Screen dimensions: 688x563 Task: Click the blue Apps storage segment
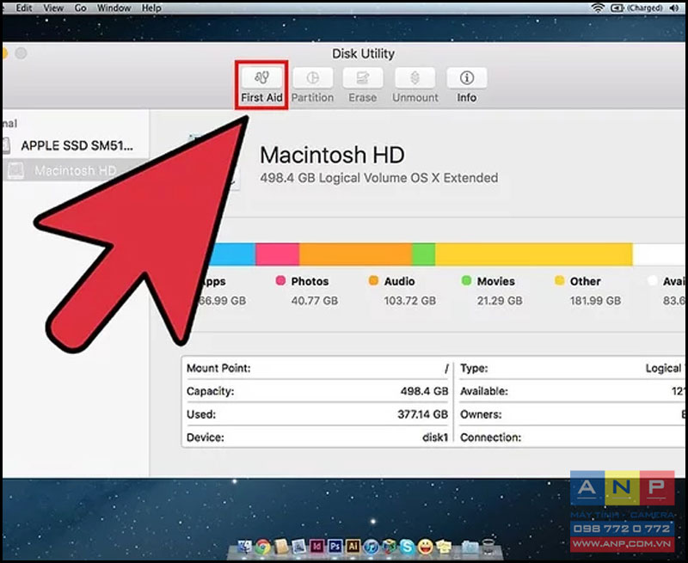pos(232,254)
